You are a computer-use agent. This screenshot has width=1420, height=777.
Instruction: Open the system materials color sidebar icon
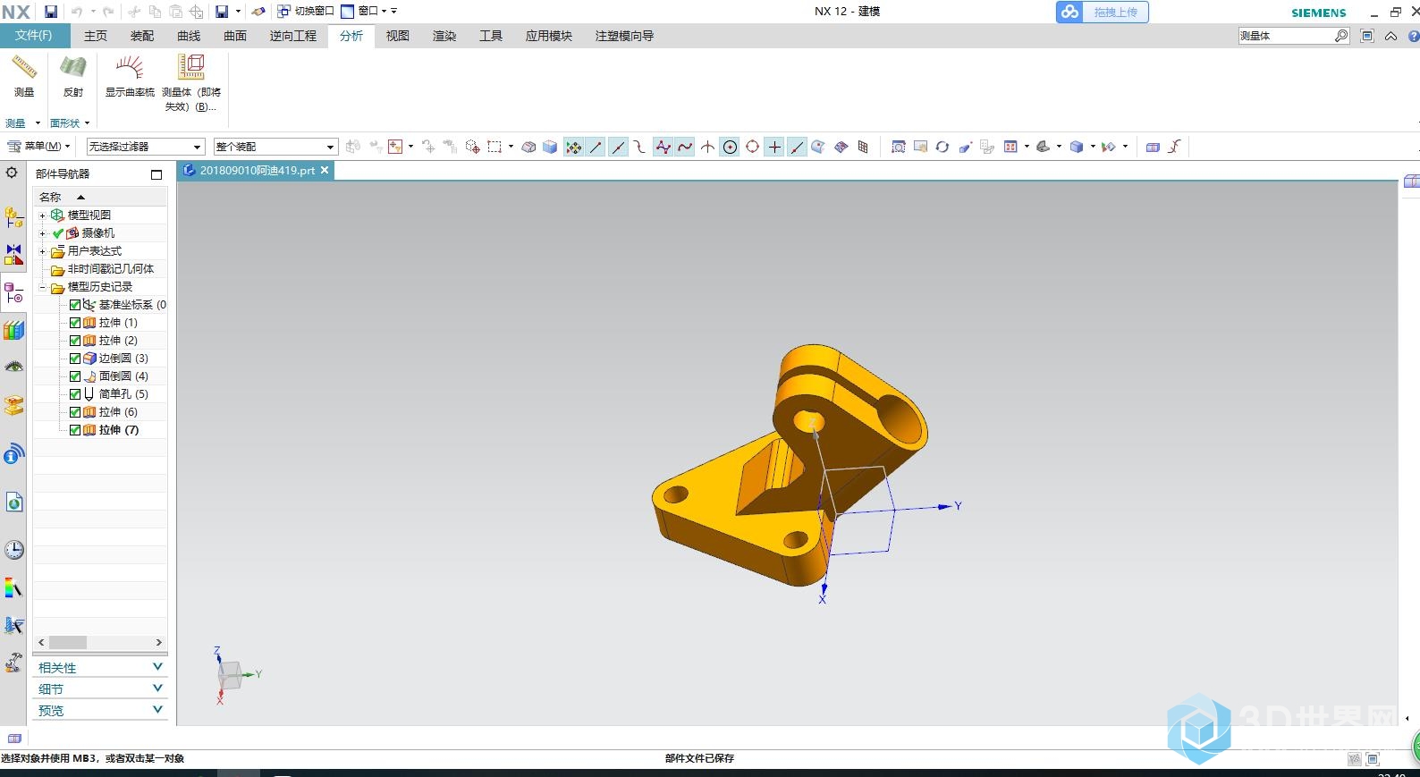(x=13, y=588)
